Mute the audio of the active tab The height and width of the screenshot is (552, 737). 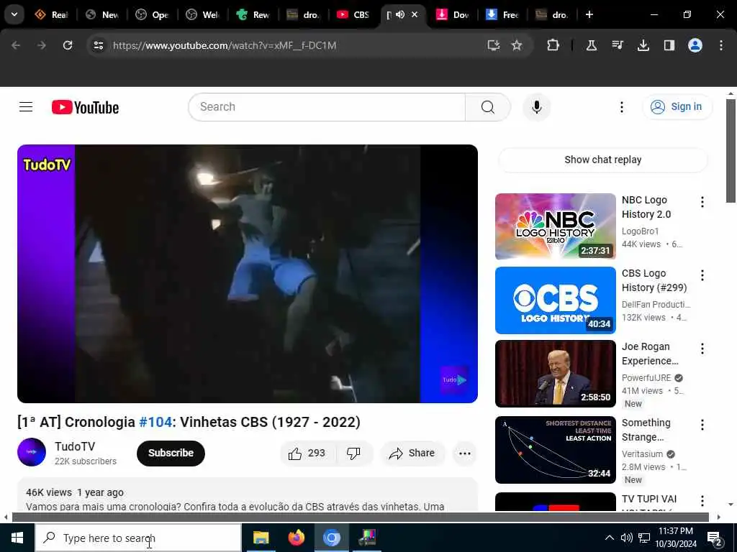[400, 14]
